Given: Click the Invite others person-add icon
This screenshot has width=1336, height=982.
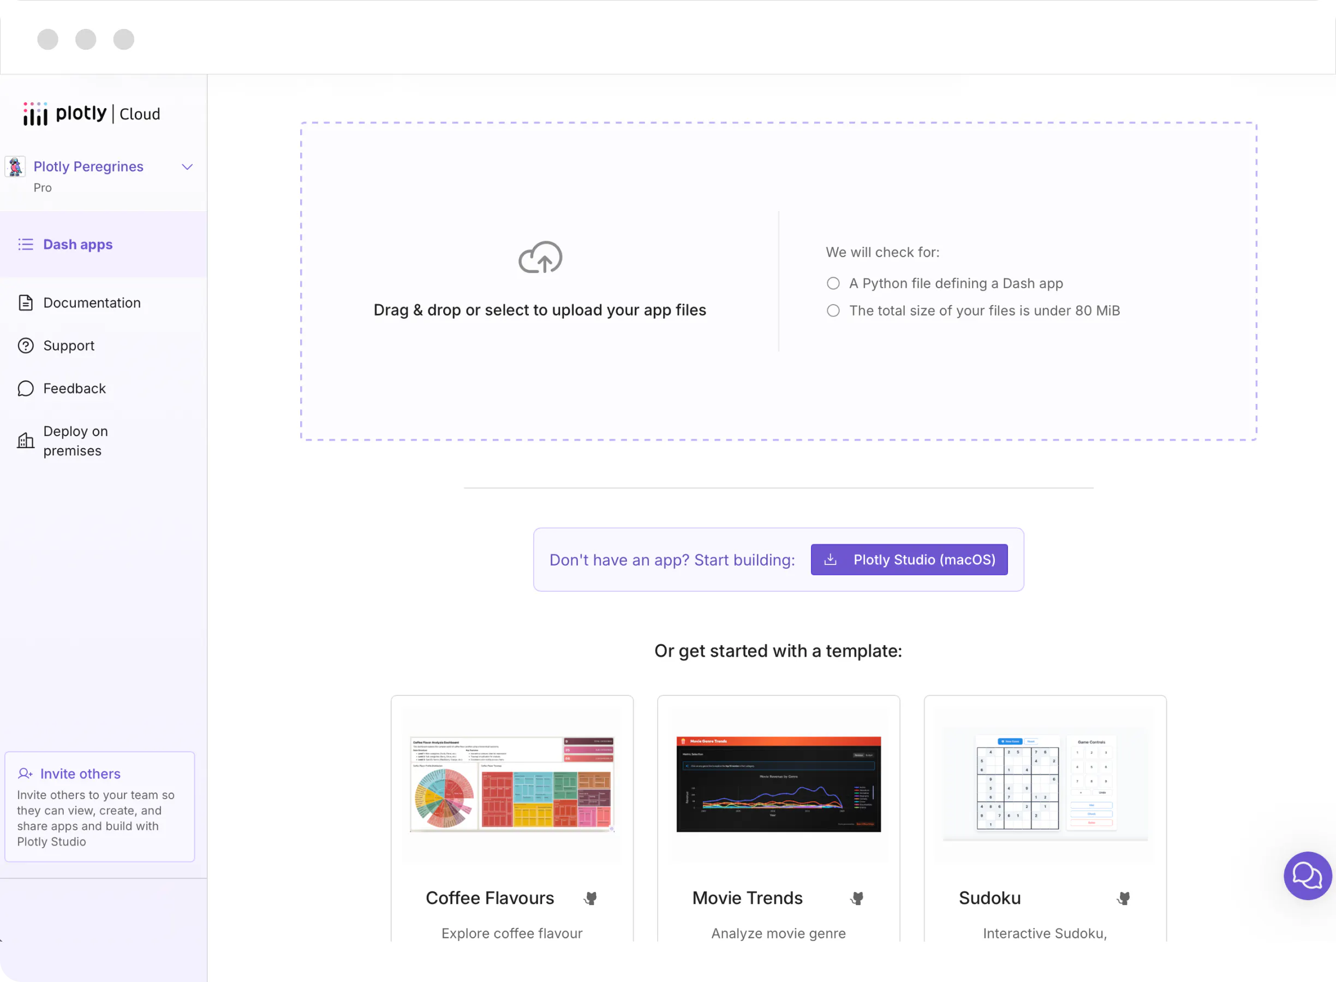Looking at the screenshot, I should (25, 773).
